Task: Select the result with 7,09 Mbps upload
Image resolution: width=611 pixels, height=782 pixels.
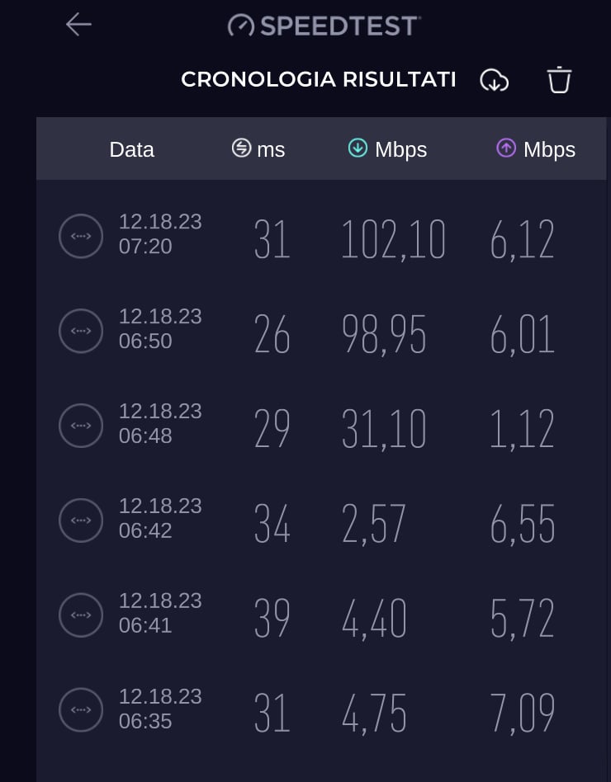Action: pyautogui.click(x=321, y=710)
